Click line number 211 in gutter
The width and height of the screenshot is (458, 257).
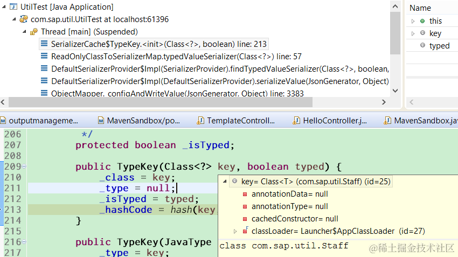coord(13,188)
